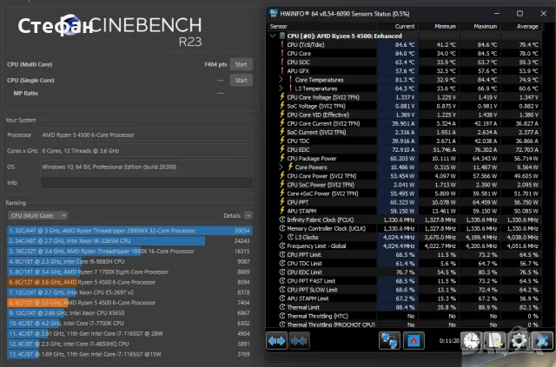Image resolution: width=556 pixels, height=367 pixels.
Task: Click lightning icon beside CPU TDC
Action: [x=282, y=141]
